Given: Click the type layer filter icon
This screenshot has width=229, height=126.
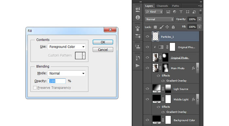Looking at the screenshot, I should click(x=181, y=12).
